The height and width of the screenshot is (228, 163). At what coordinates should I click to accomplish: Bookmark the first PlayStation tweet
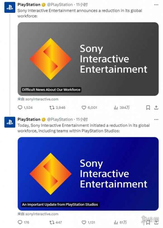[148, 108]
